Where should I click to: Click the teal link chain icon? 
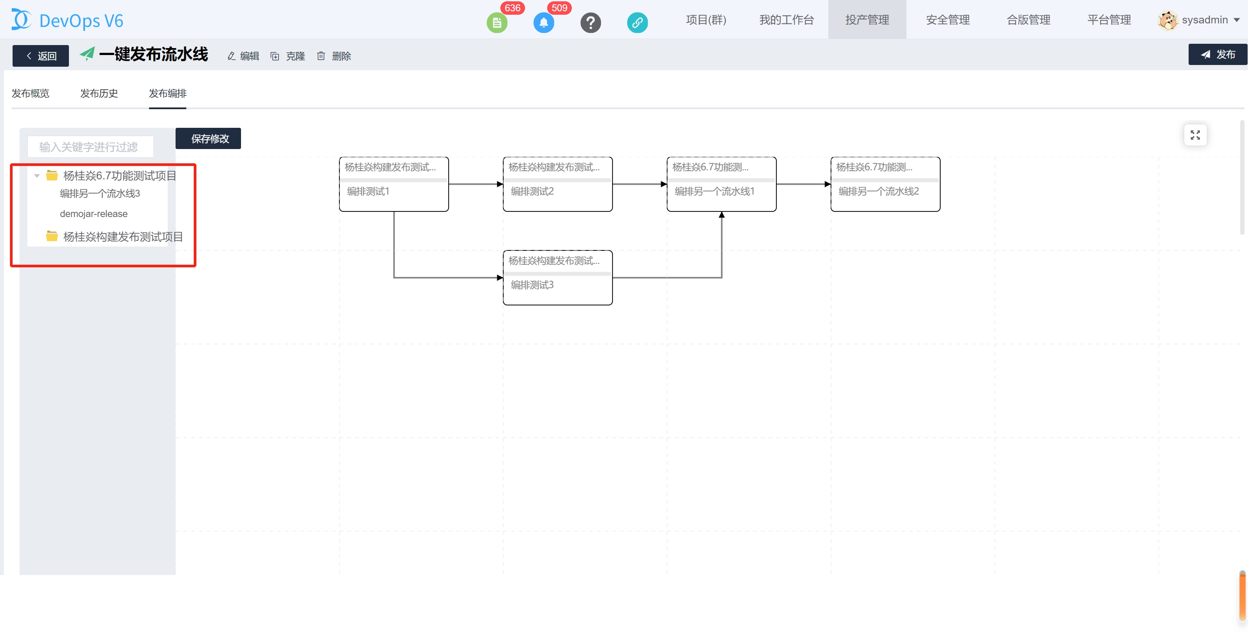coord(637,22)
